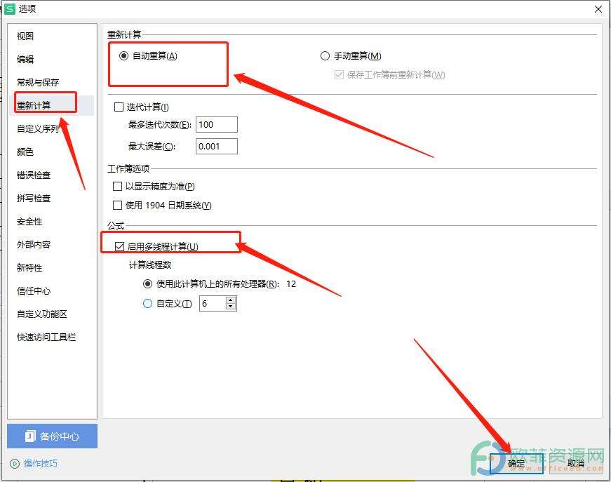Switch to the 视图 settings page
The width and height of the screenshot is (611, 482).
click(x=25, y=36)
